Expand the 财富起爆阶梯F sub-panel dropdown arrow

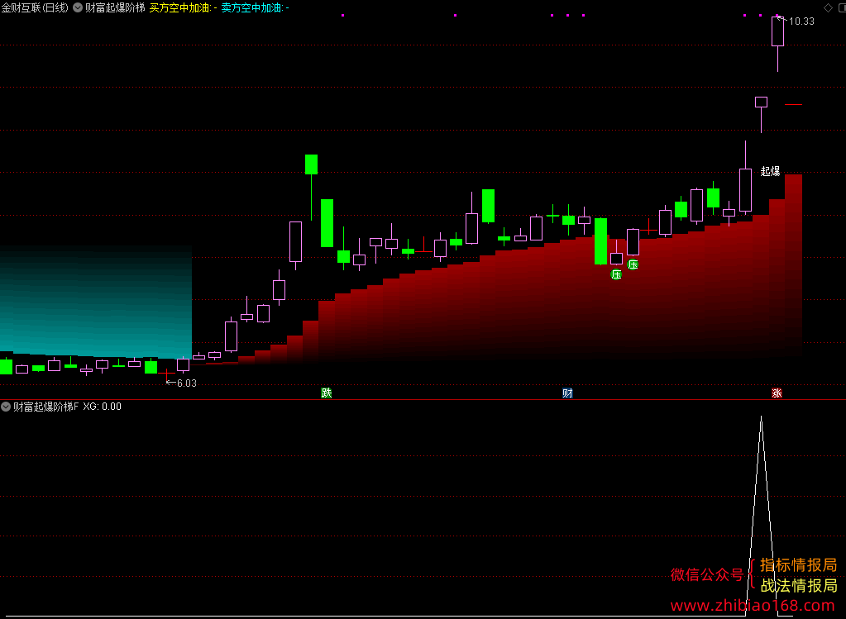6,407
